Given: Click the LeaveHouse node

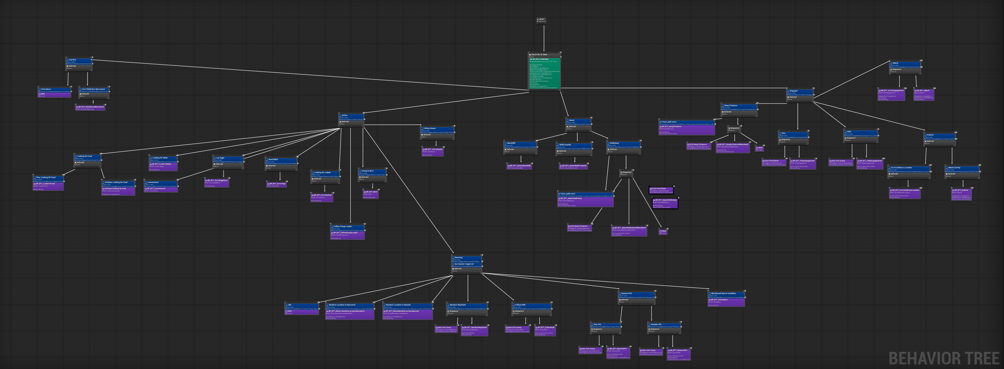Looking at the screenshot, I should pyautogui.click(x=161, y=186).
